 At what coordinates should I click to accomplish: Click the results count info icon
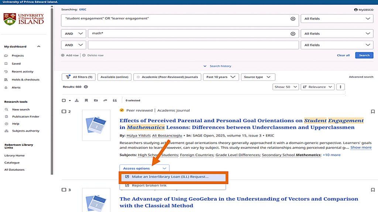pyautogui.click(x=86, y=87)
